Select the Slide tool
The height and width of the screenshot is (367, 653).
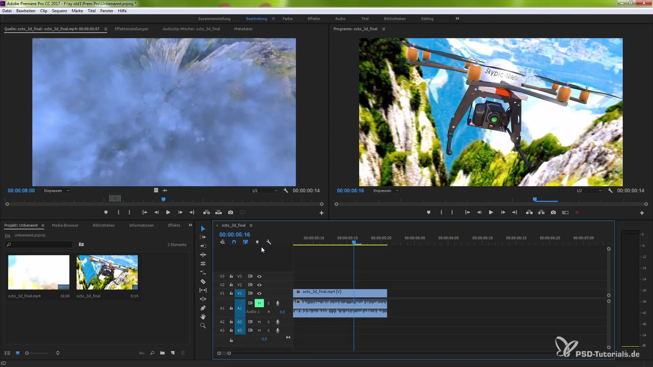pos(203,299)
